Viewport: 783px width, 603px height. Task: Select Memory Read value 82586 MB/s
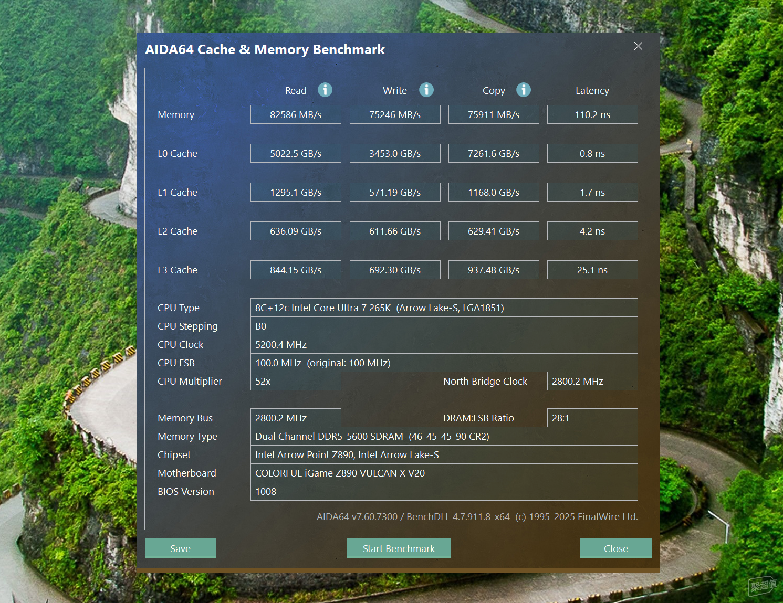(x=296, y=114)
